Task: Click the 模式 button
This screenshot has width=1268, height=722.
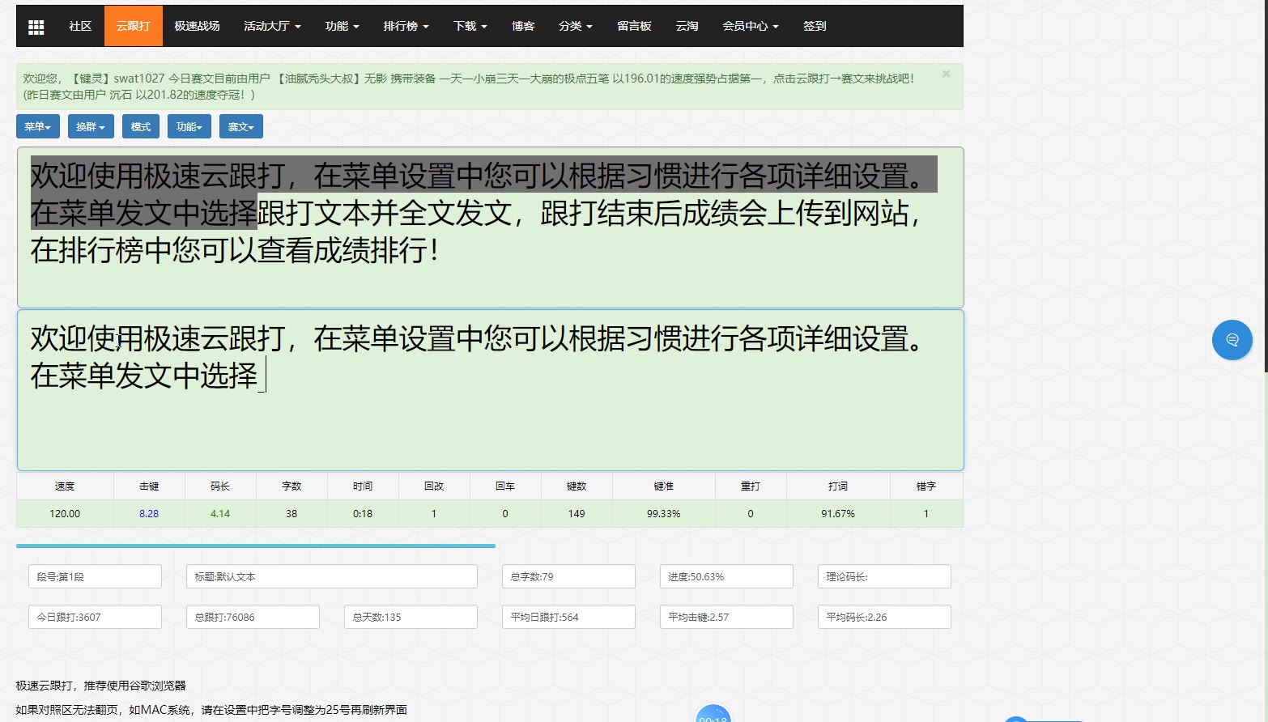Action: tap(140, 126)
